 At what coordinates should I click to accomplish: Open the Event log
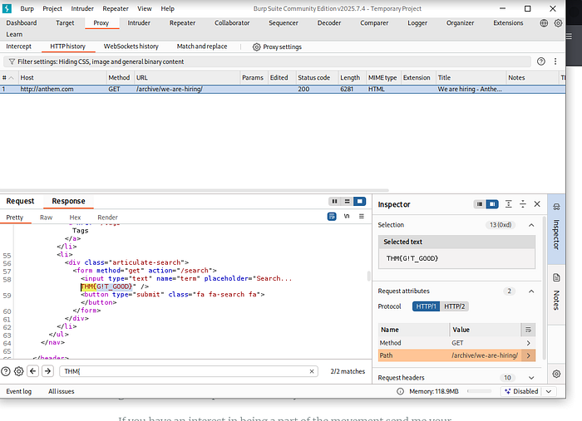click(x=19, y=391)
